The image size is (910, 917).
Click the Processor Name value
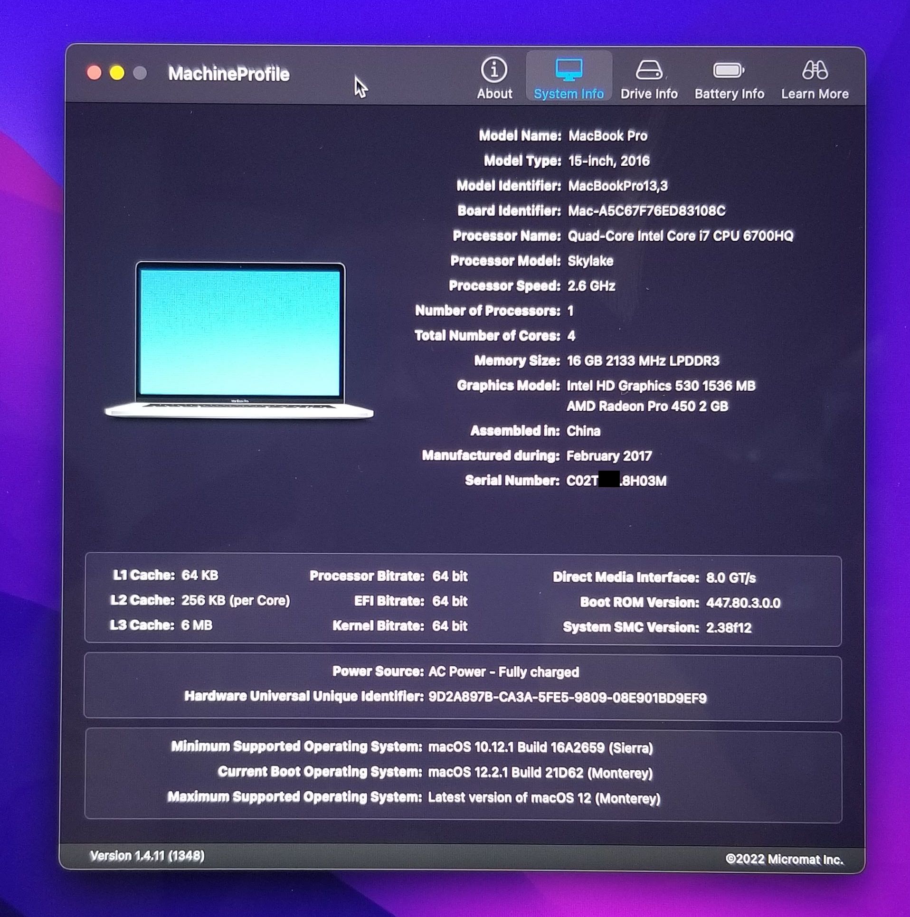tap(680, 236)
